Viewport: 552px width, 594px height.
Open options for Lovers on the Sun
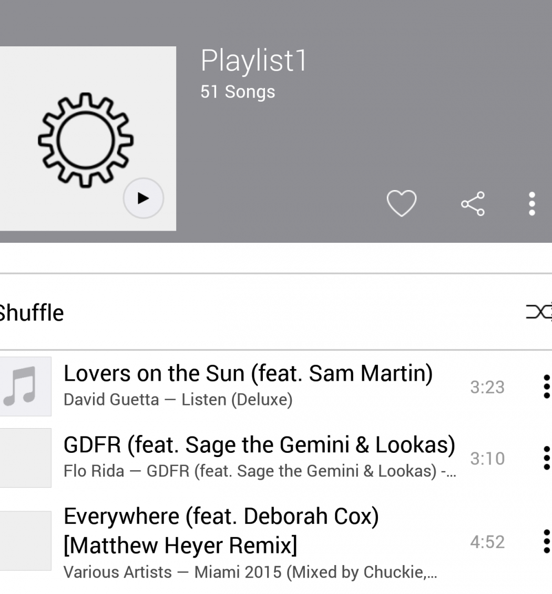click(546, 387)
